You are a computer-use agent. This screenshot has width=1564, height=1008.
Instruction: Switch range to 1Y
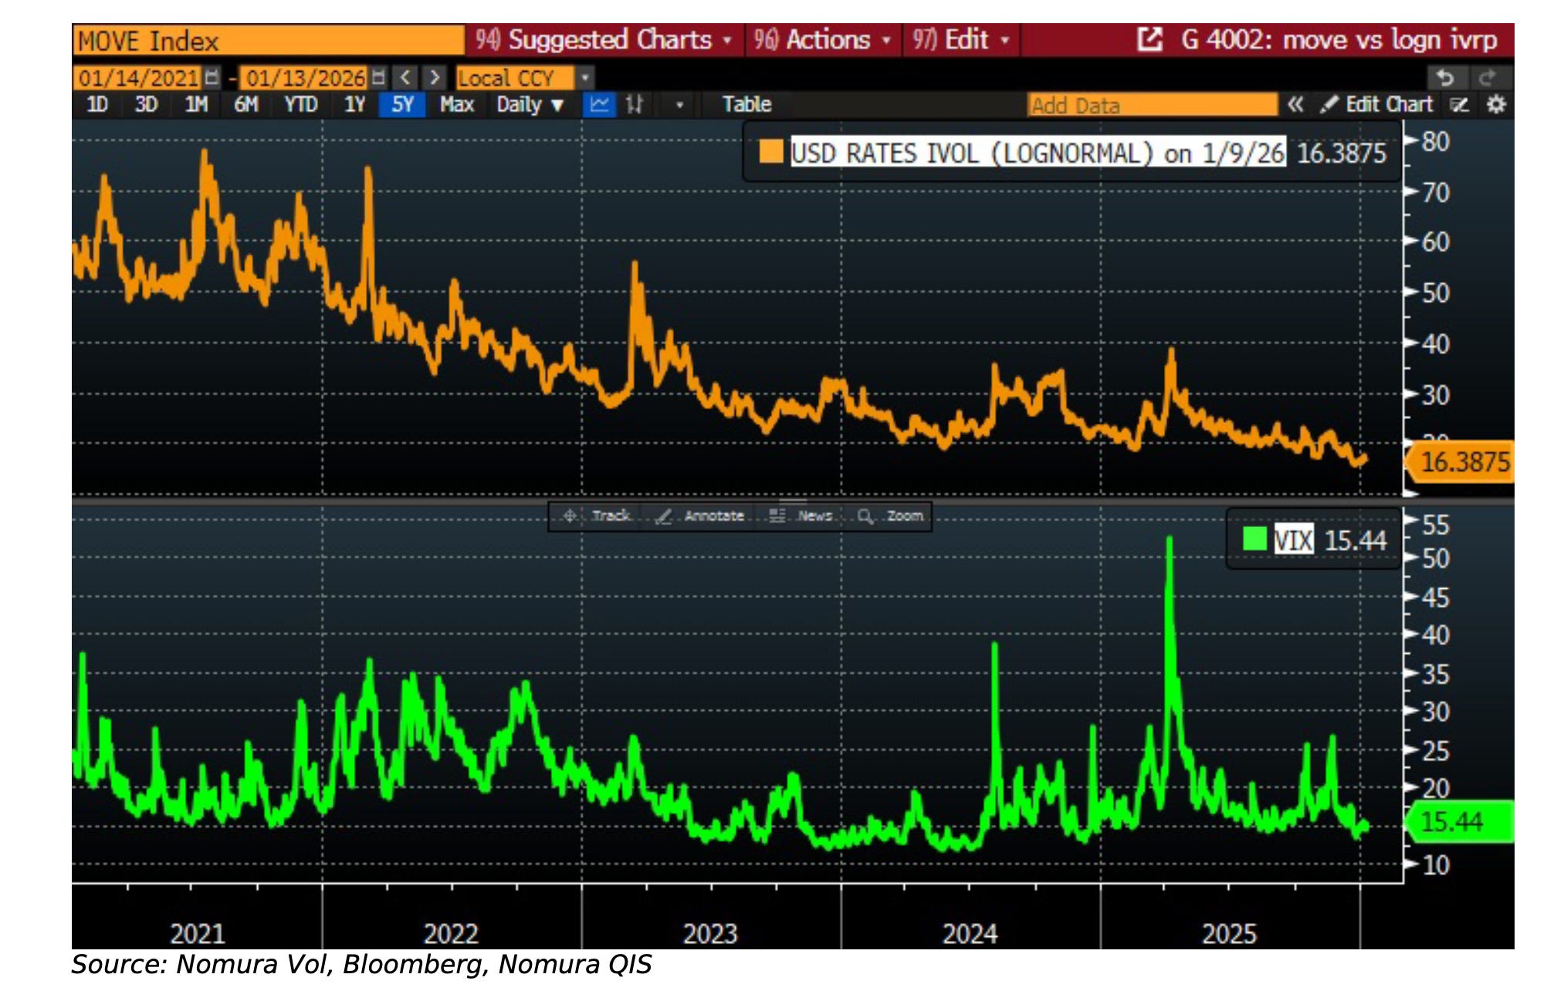pyautogui.click(x=354, y=104)
